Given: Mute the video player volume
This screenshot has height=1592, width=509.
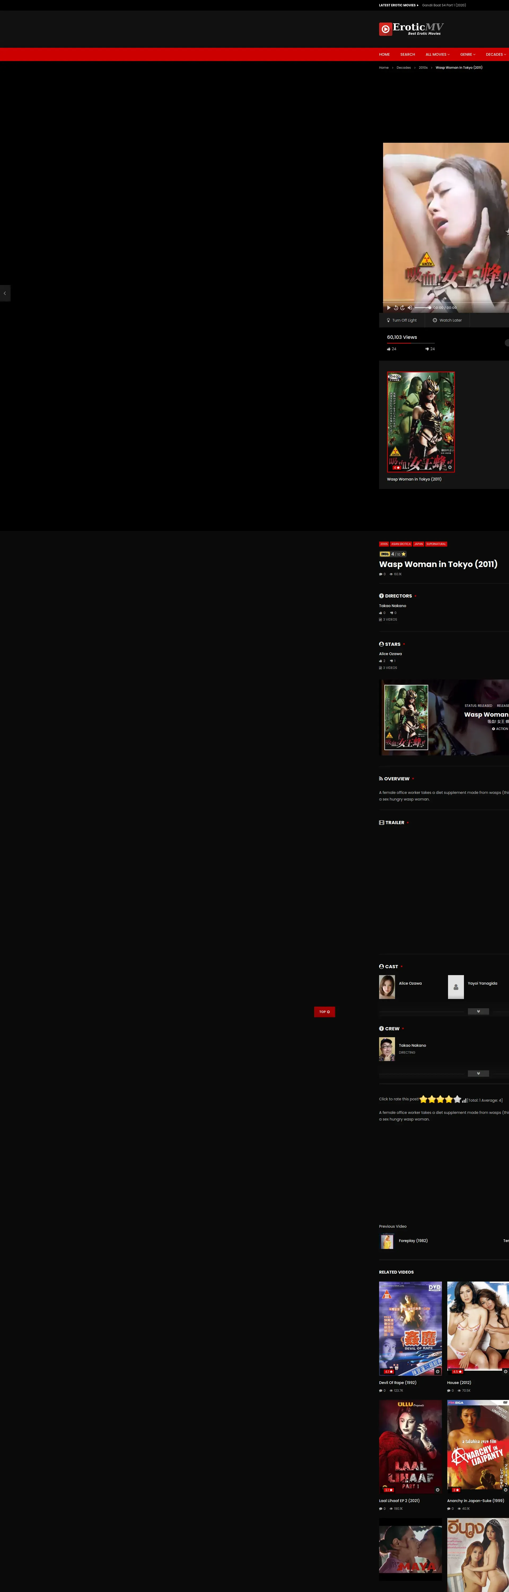Looking at the screenshot, I should (x=410, y=307).
